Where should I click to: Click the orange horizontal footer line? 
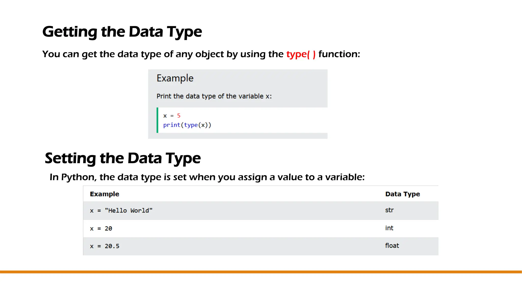coord(261,272)
